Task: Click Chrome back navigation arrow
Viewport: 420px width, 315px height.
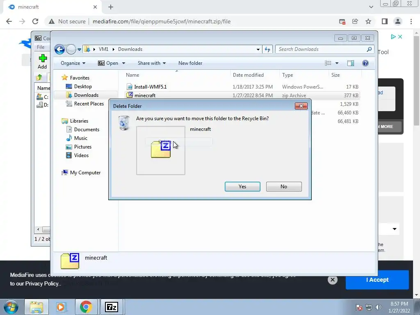Action: coord(9,21)
